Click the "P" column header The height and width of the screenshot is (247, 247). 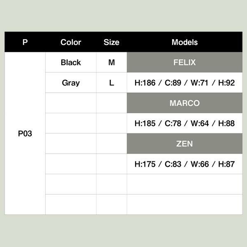click(x=25, y=42)
